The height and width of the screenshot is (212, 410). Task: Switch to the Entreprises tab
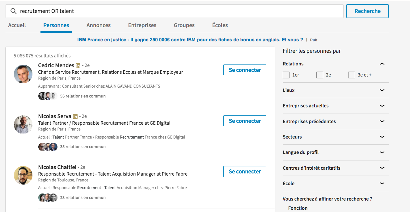(x=142, y=25)
